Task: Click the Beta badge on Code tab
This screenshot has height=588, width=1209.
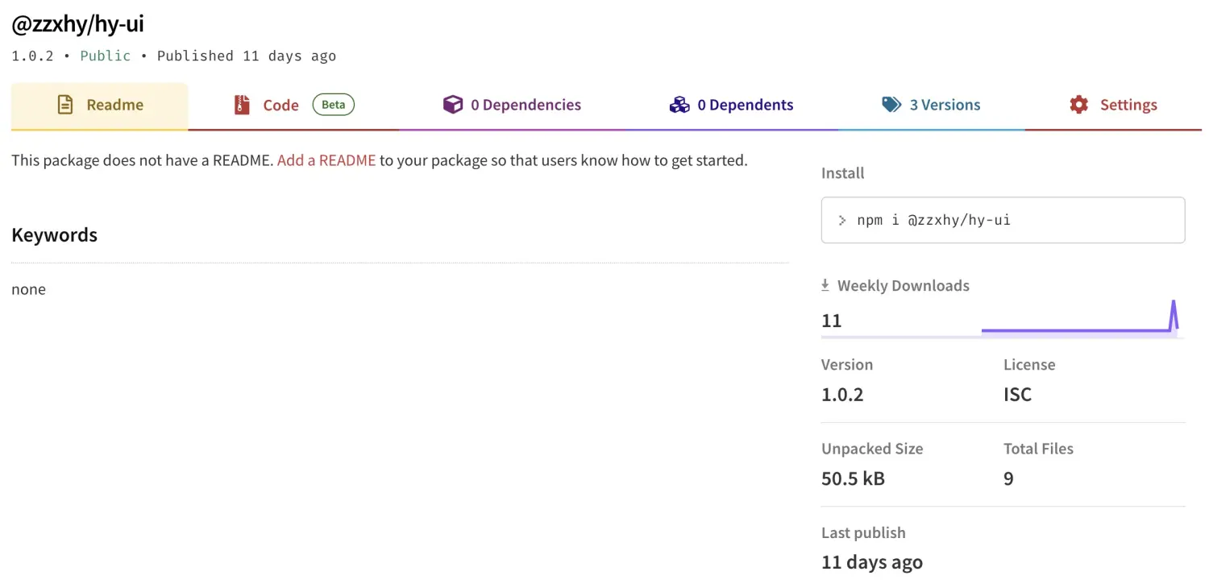Action: tap(334, 105)
